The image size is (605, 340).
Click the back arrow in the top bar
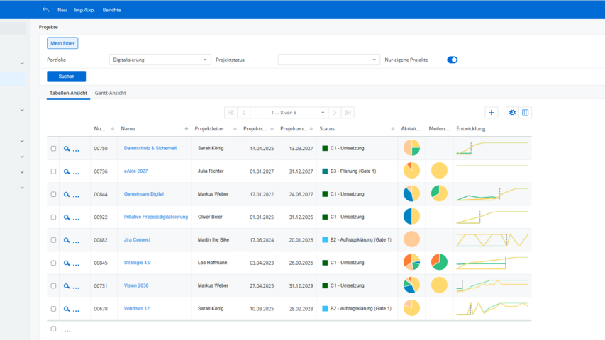(46, 10)
